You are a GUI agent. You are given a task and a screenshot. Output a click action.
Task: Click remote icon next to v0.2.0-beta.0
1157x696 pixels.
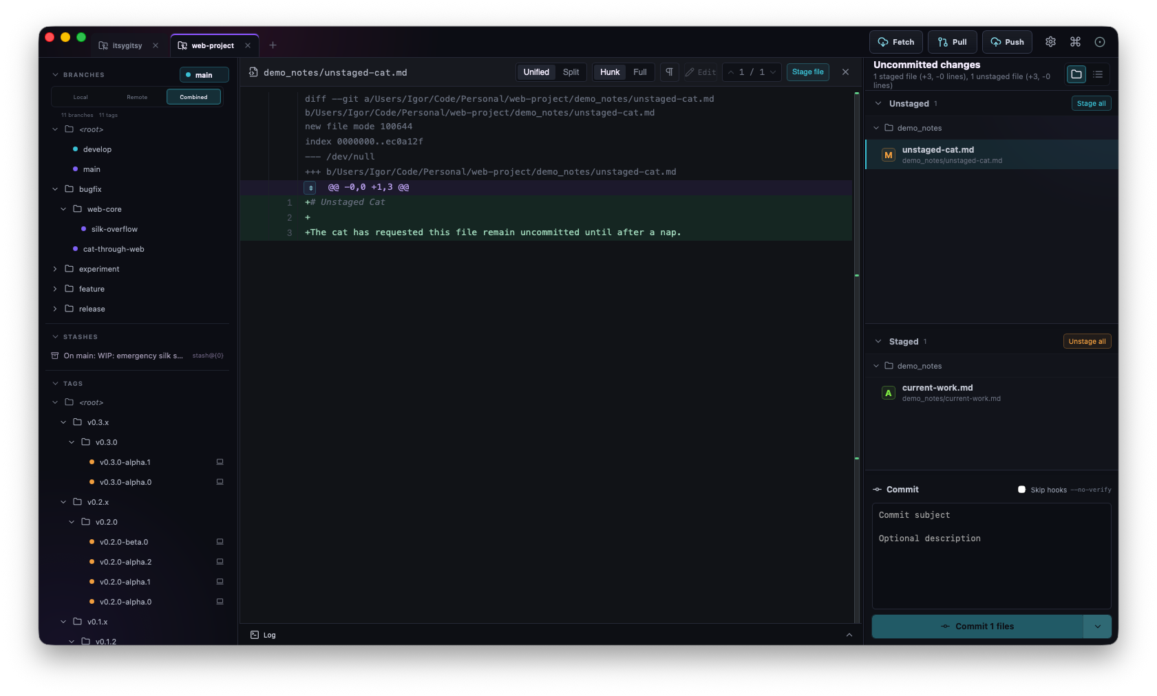pos(220,542)
